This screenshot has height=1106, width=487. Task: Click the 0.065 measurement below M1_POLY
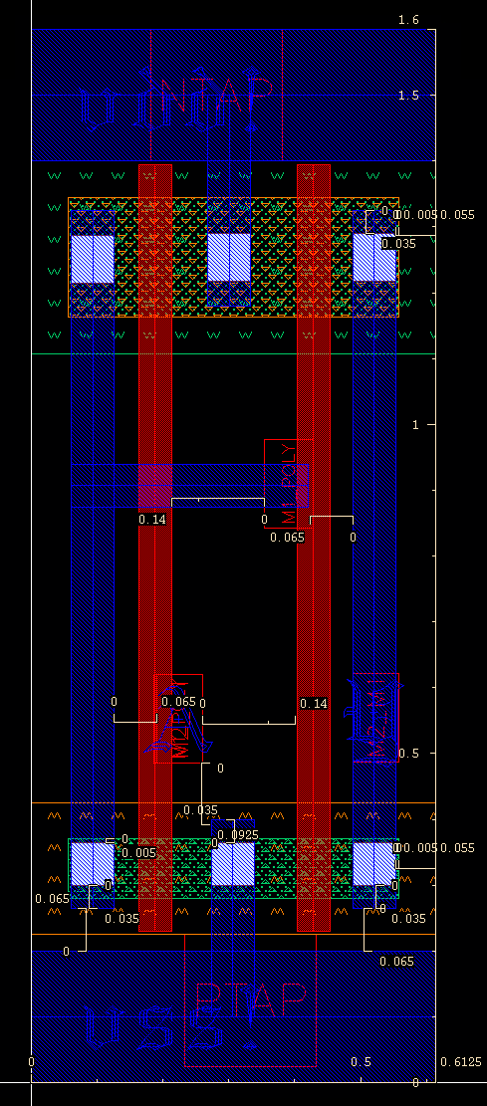[x=287, y=538]
